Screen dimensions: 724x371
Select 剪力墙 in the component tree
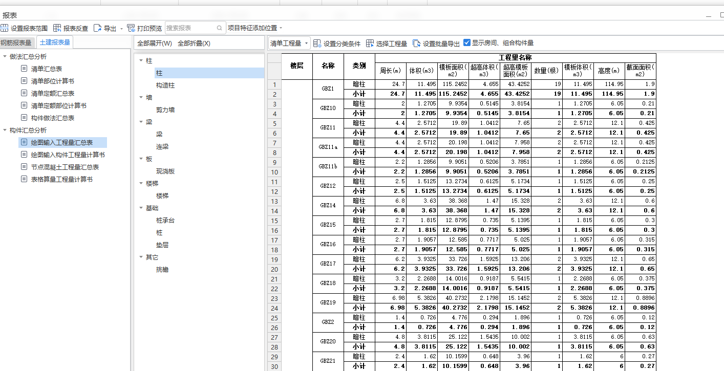pyautogui.click(x=165, y=110)
